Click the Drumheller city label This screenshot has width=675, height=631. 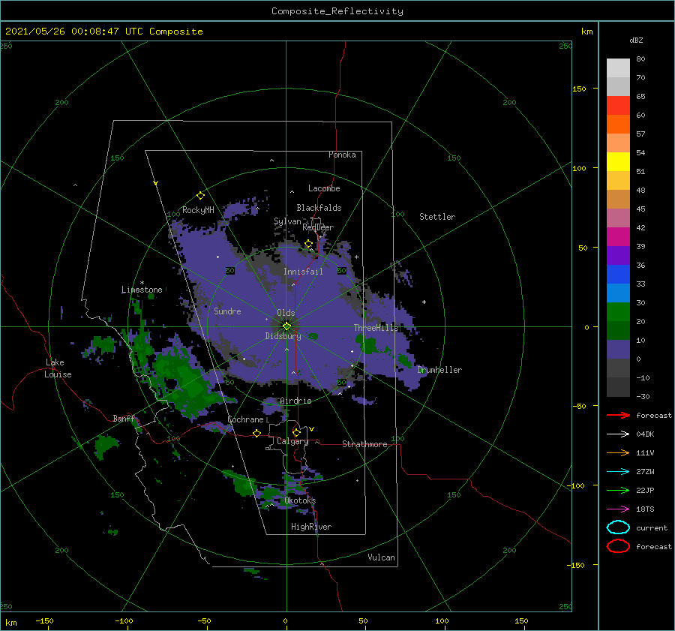click(x=439, y=370)
